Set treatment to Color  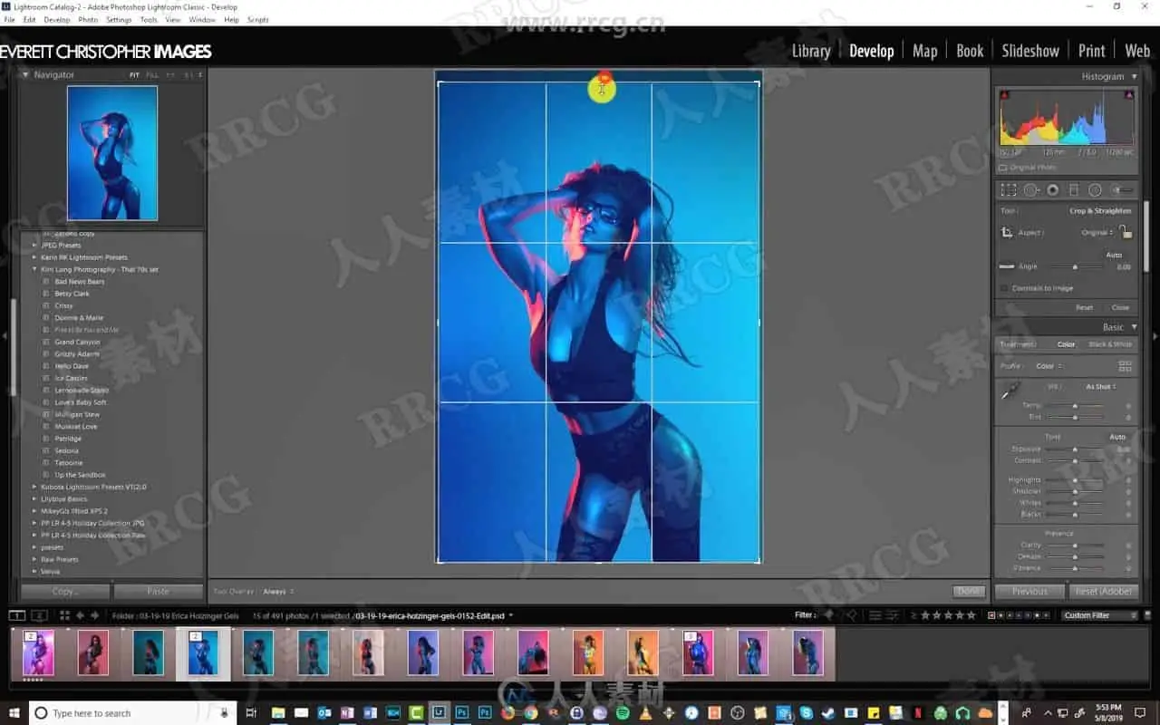(x=1066, y=344)
